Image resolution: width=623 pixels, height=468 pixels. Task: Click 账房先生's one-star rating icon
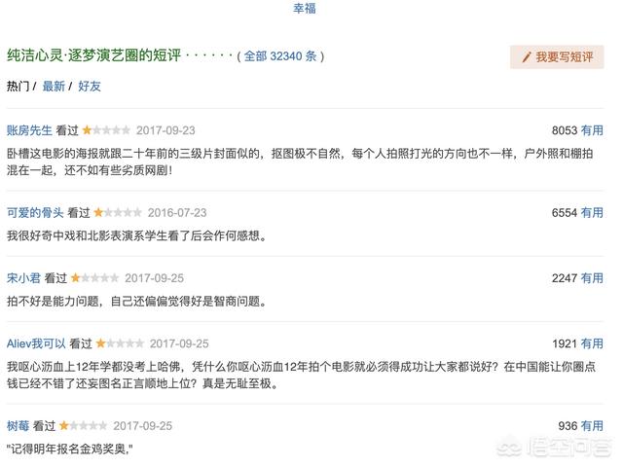(106, 129)
